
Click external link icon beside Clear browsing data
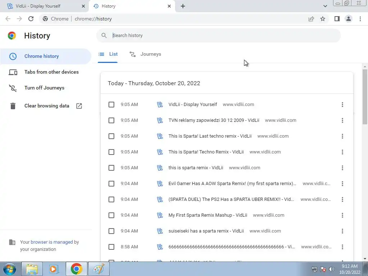pyautogui.click(x=79, y=106)
